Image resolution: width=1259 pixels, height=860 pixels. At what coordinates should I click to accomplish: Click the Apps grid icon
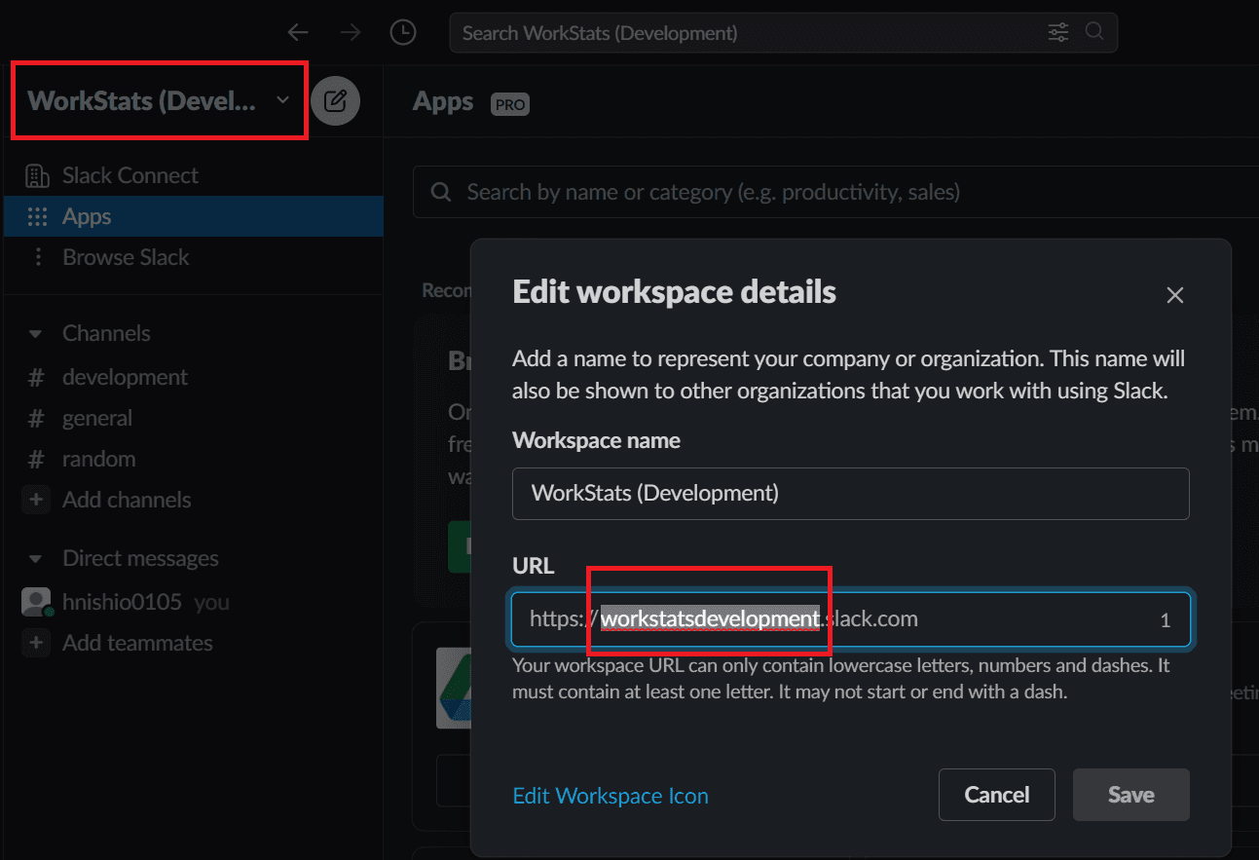tap(37, 216)
